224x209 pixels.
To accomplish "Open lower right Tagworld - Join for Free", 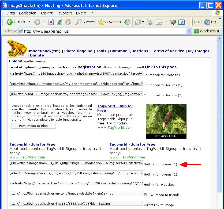I will 132,144.
